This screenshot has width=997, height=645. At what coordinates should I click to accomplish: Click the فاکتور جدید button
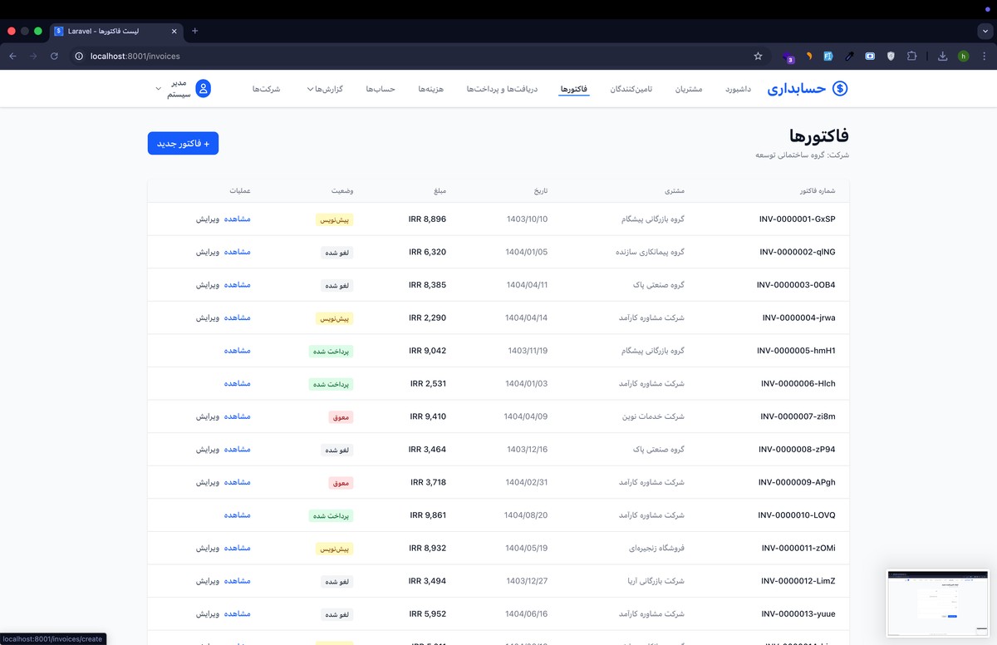(183, 144)
